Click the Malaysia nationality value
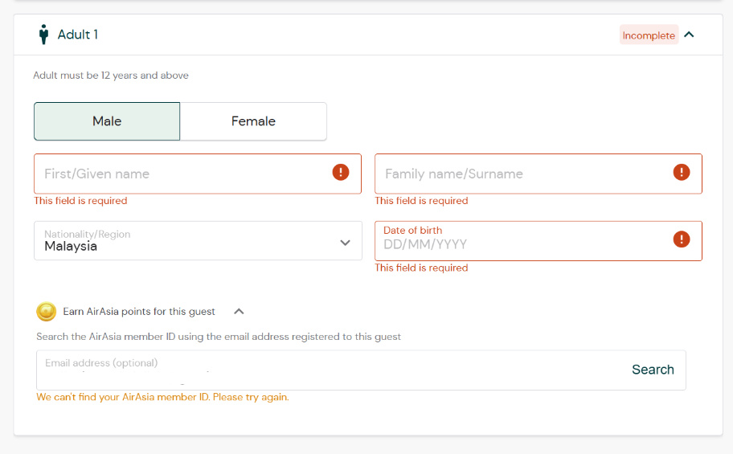733x454 pixels. click(71, 247)
